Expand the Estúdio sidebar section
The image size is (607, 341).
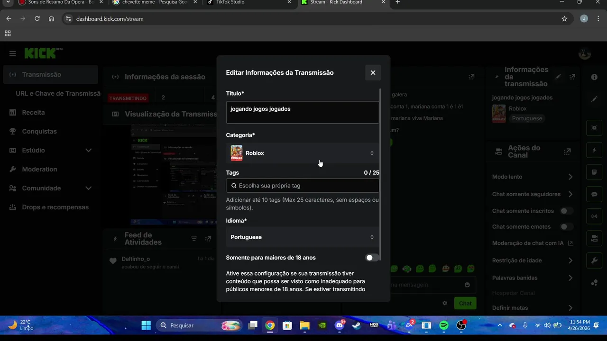50,150
